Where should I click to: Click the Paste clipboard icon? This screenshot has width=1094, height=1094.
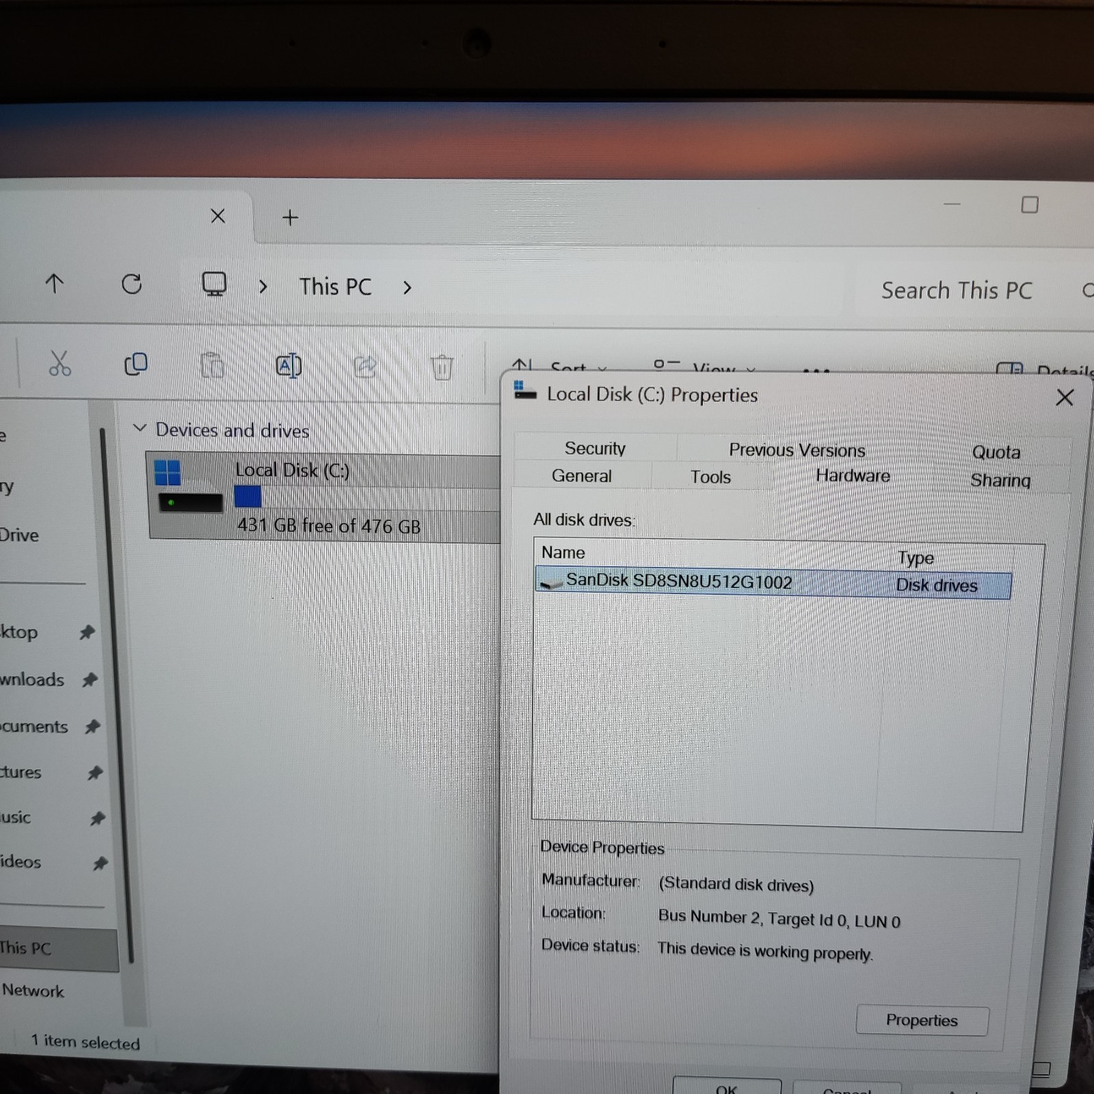click(212, 365)
